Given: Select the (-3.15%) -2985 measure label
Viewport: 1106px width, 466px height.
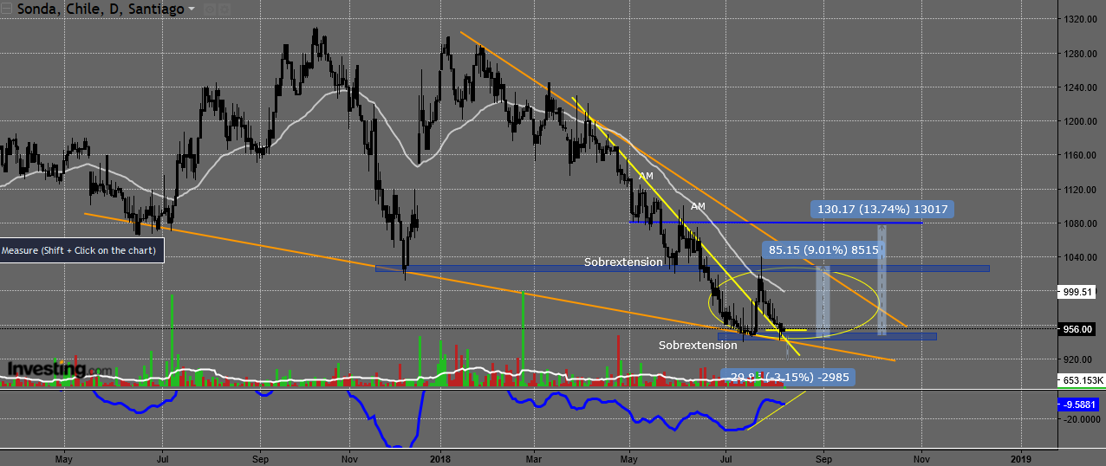Looking at the screenshot, I should pos(789,377).
